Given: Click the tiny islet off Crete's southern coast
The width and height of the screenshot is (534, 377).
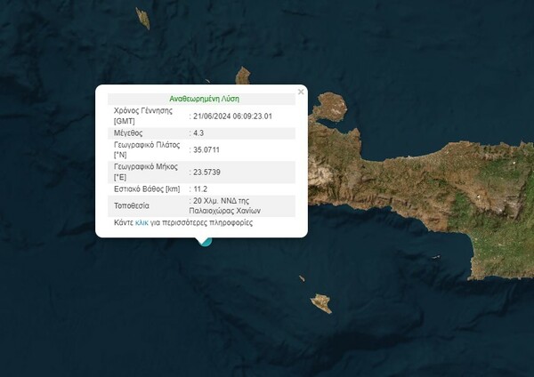Looking at the screenshot, I should coord(435,258).
